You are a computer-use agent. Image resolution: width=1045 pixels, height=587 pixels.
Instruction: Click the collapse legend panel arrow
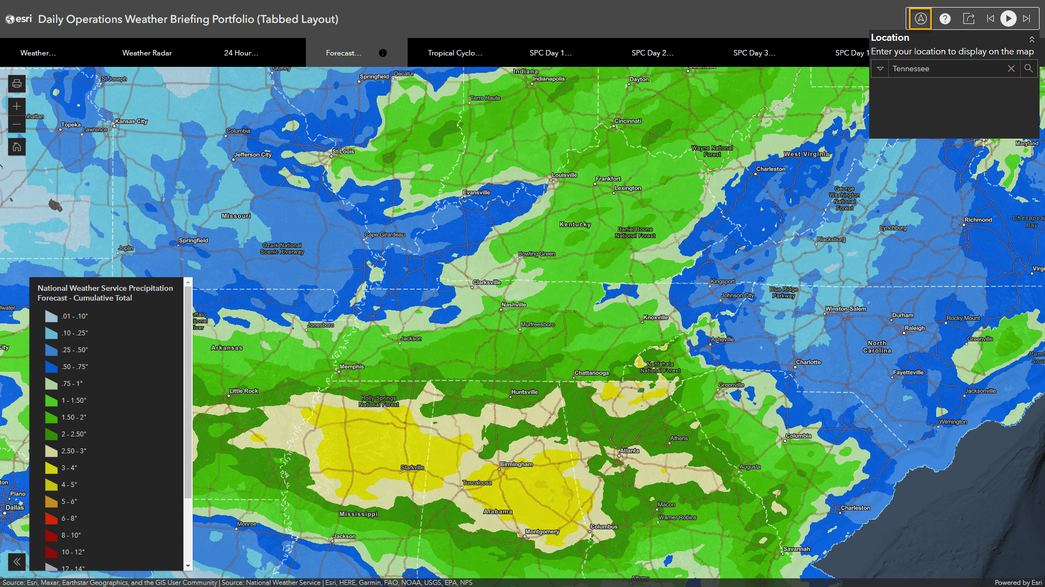click(16, 561)
